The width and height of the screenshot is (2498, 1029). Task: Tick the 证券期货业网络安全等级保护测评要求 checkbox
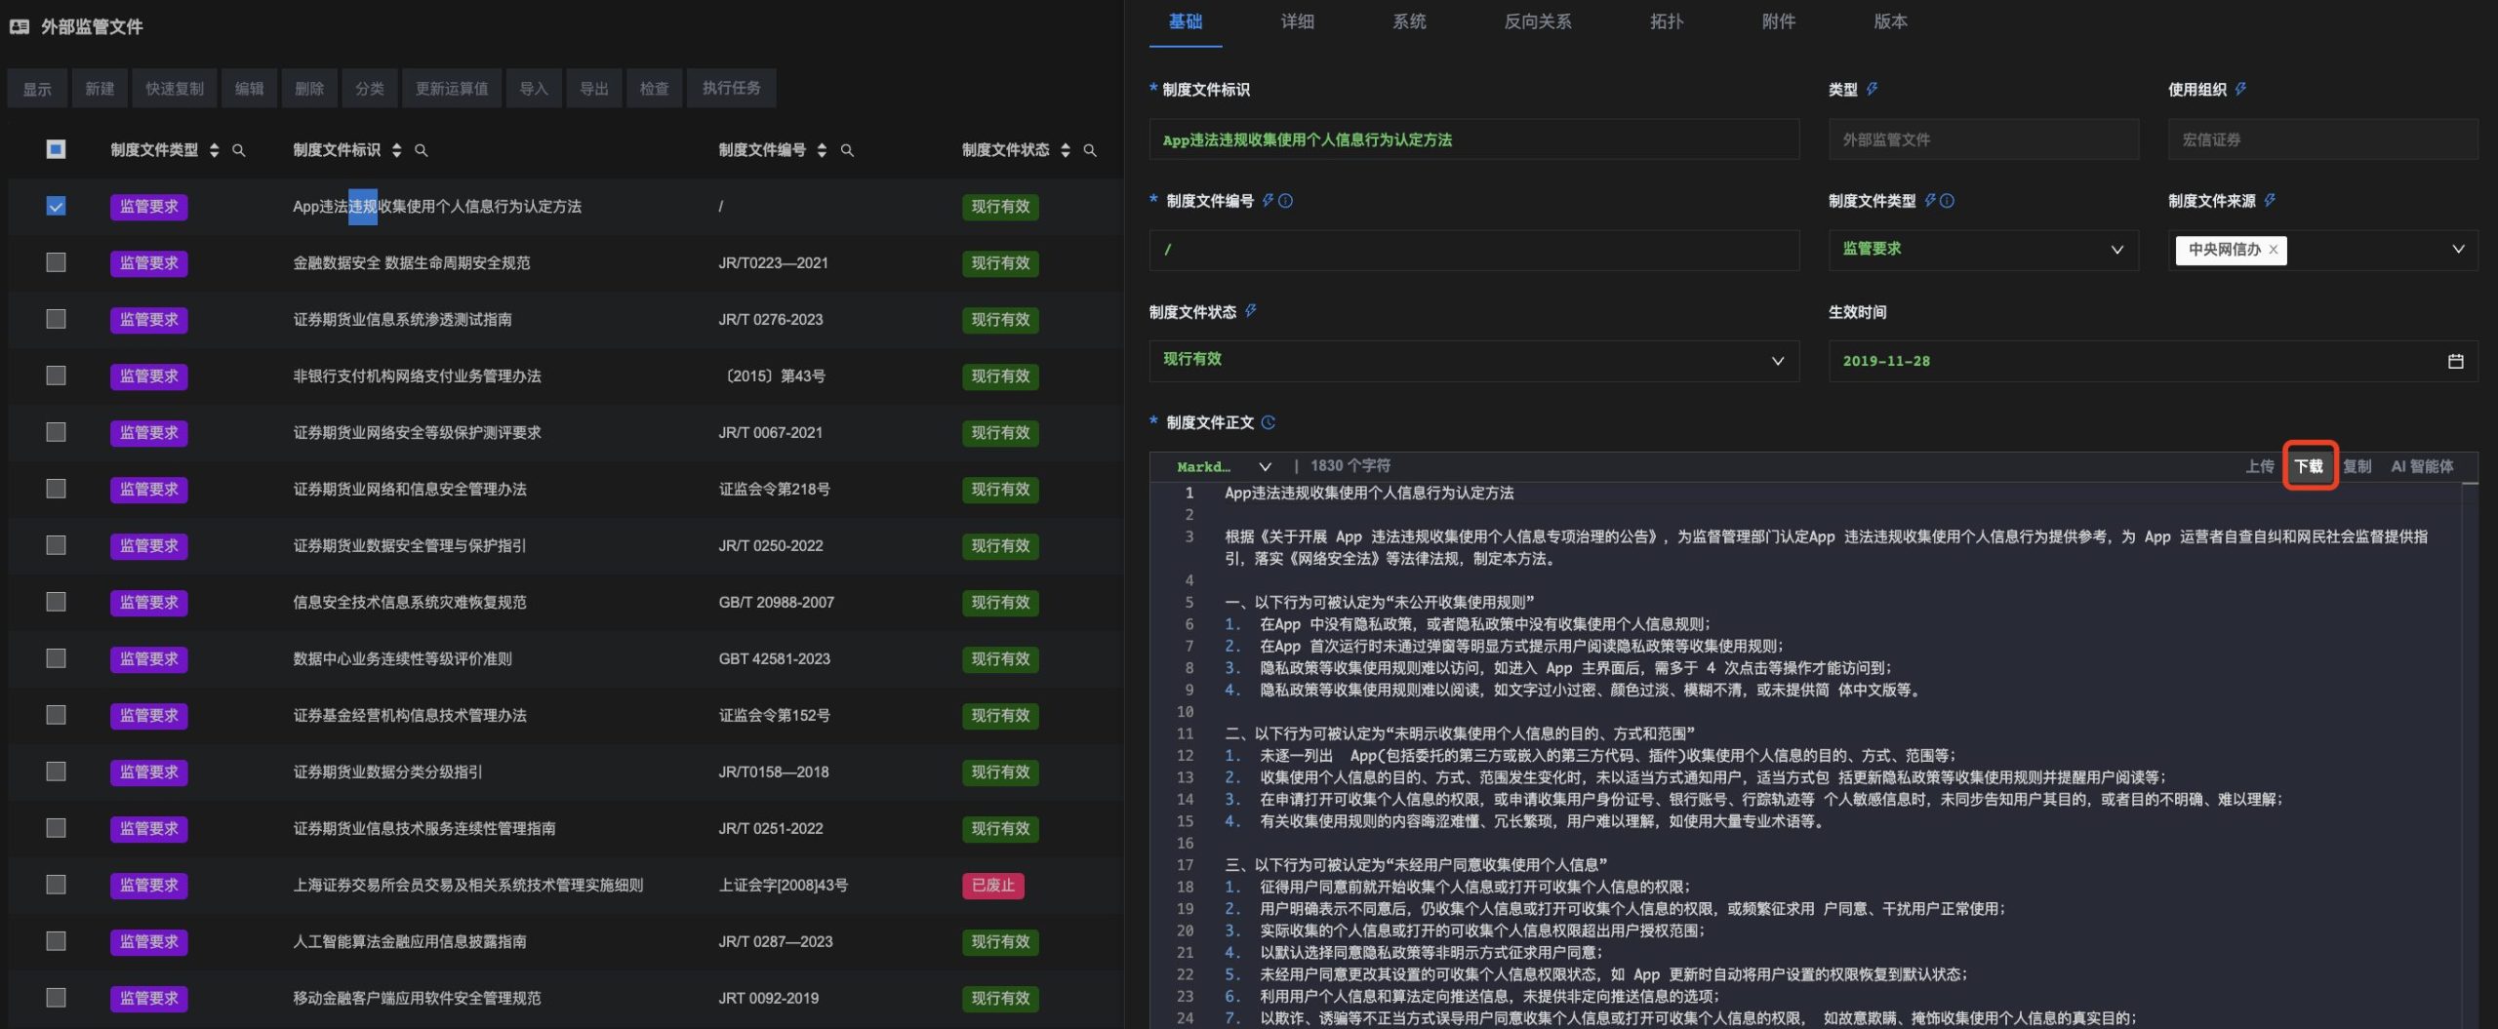coord(56,432)
